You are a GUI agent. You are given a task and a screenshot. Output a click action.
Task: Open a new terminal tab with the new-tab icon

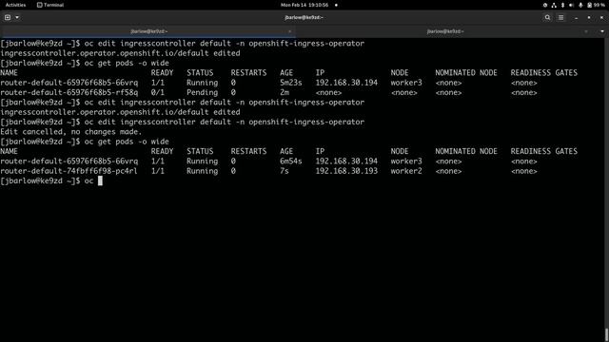coord(8,17)
